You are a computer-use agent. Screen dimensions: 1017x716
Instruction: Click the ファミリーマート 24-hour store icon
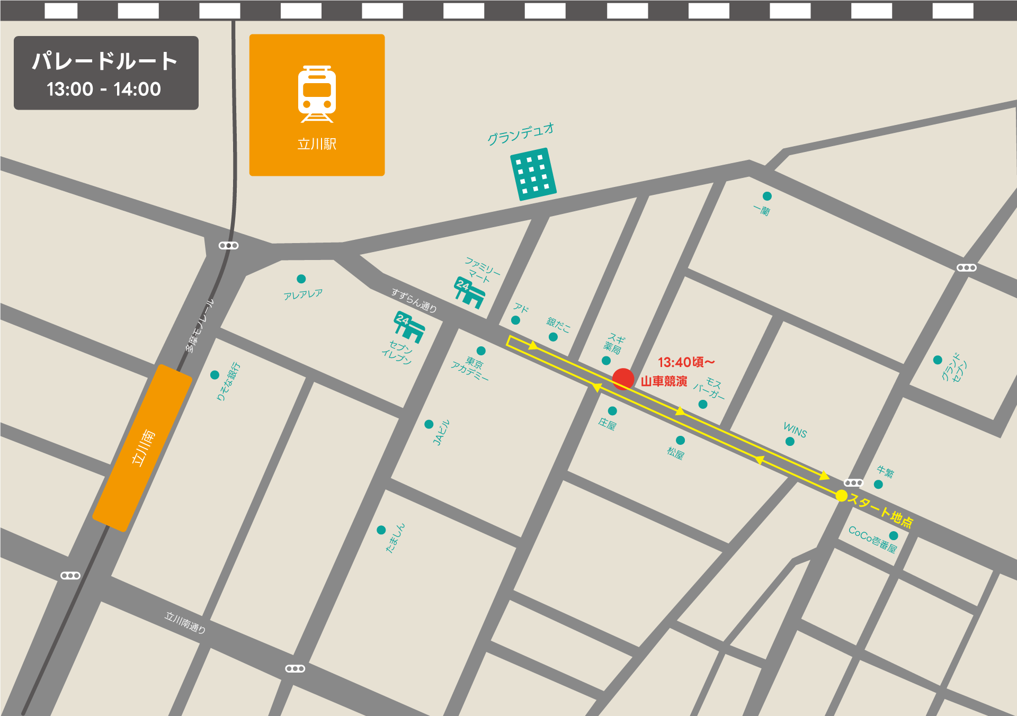[469, 292]
